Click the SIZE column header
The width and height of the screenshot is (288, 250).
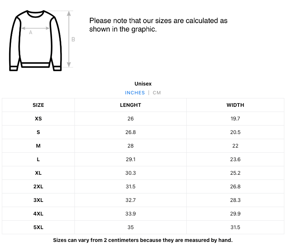[39, 105]
